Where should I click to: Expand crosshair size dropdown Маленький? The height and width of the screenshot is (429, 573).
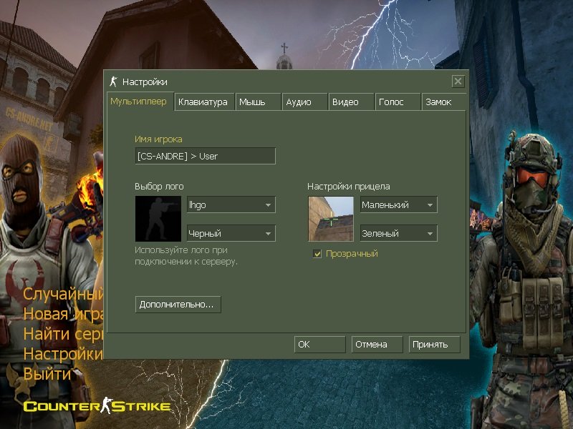coord(398,204)
